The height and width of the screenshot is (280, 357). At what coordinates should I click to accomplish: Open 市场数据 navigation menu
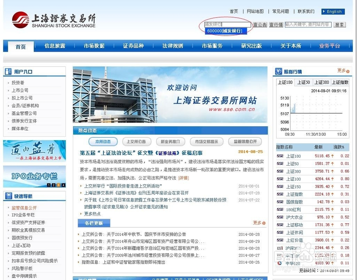coord(94,46)
